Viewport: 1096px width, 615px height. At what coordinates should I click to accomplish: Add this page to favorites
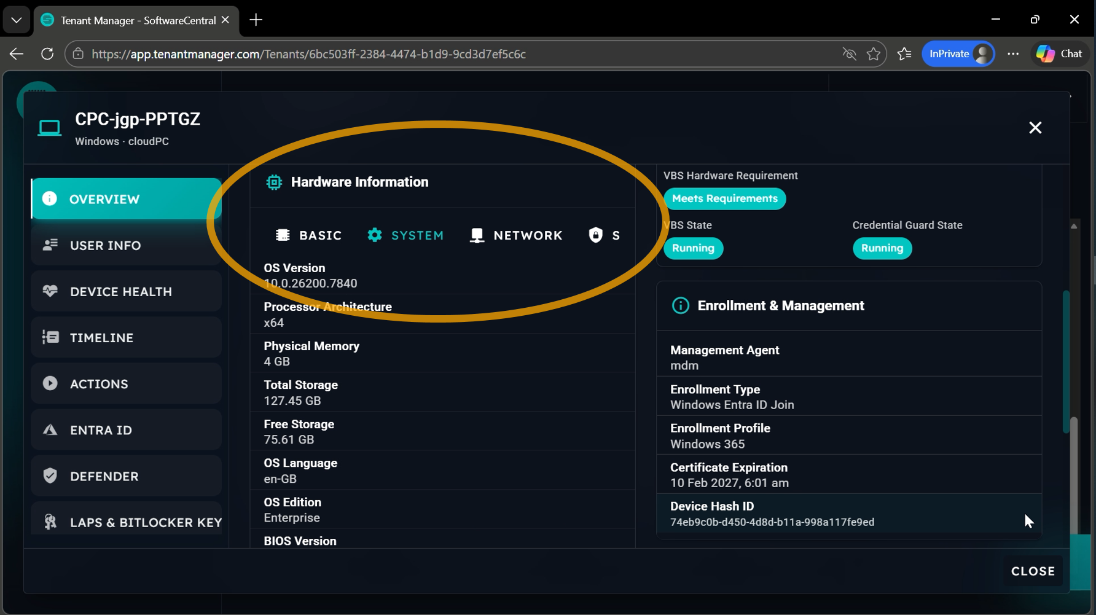pos(873,54)
